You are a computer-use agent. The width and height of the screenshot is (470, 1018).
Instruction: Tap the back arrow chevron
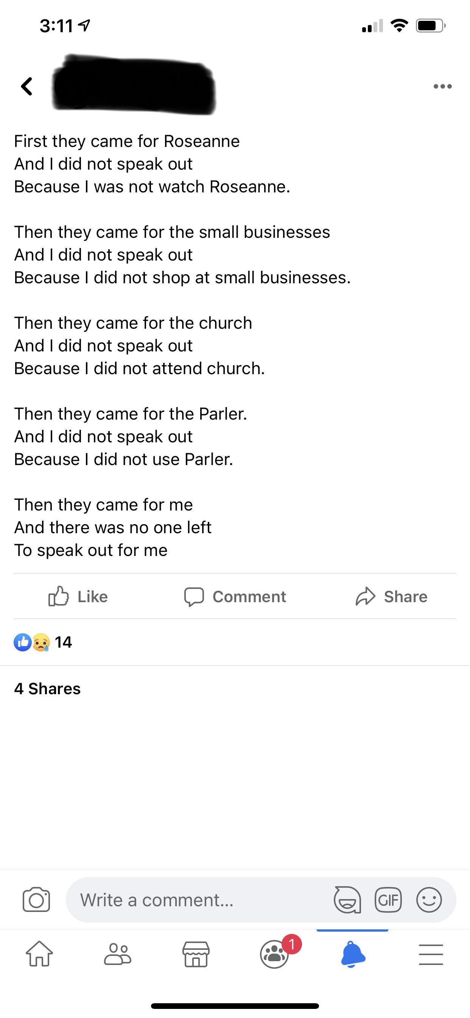(x=26, y=86)
